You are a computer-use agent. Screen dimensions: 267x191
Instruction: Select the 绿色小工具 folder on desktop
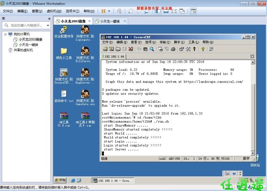pyautogui.click(x=64, y=53)
